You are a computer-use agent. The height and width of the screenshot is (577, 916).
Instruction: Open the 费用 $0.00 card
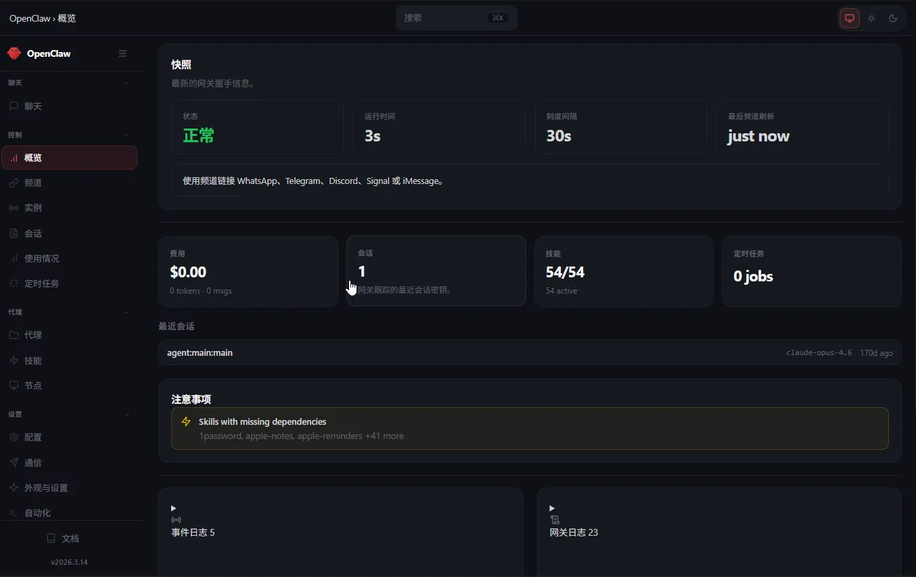(x=248, y=271)
